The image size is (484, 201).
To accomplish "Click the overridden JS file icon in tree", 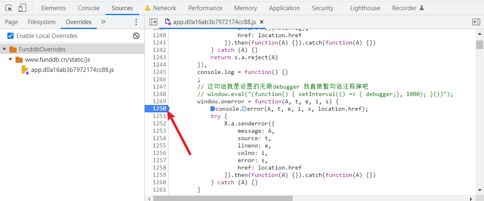I will [25, 70].
